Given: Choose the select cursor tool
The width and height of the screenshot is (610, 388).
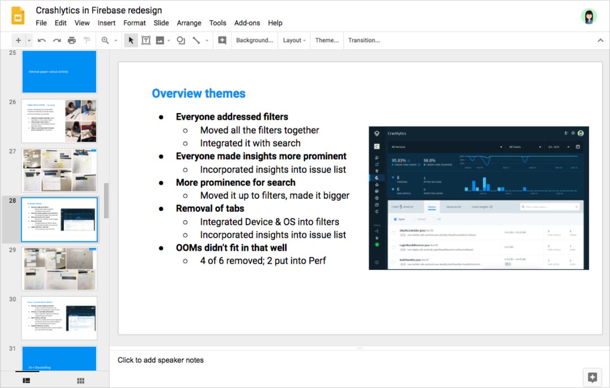Looking at the screenshot, I should (130, 40).
